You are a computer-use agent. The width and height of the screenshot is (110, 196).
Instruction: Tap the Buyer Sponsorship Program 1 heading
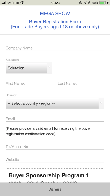pyautogui.click(x=49, y=175)
